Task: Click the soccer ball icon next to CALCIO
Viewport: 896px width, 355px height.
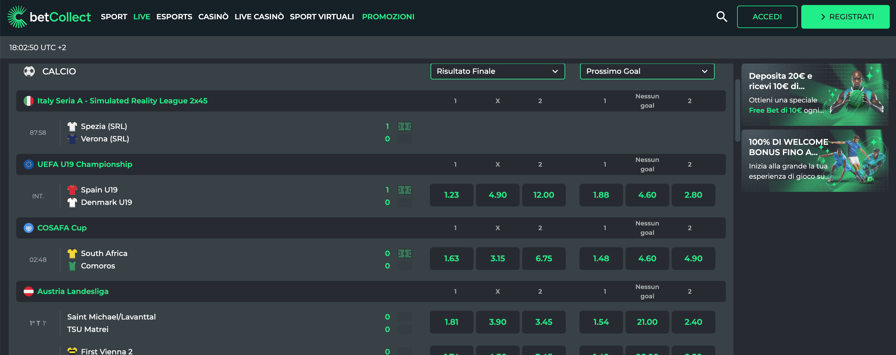Action: coord(29,71)
